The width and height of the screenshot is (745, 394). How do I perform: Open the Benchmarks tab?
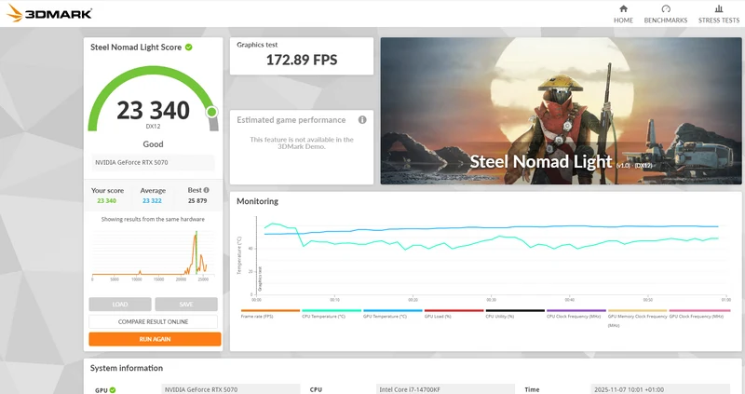(x=665, y=14)
